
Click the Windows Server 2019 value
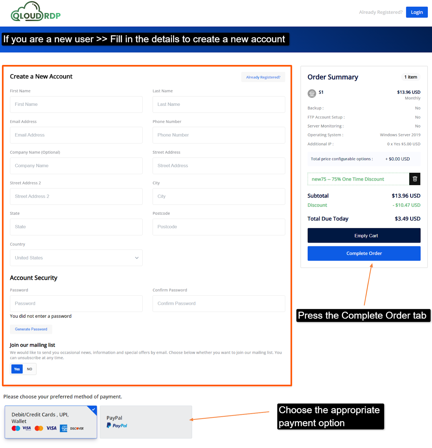pyautogui.click(x=400, y=135)
